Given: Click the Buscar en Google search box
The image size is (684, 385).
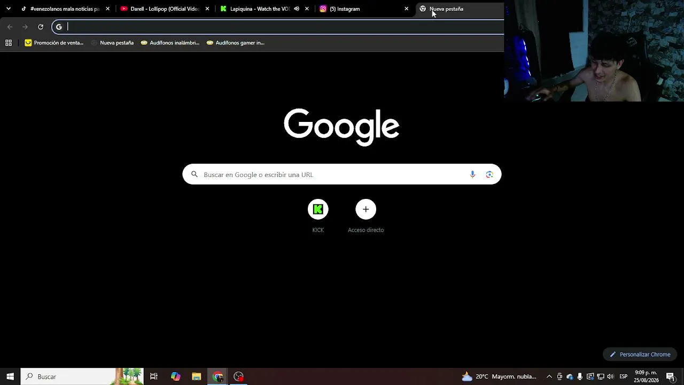Looking at the screenshot, I should click(342, 174).
